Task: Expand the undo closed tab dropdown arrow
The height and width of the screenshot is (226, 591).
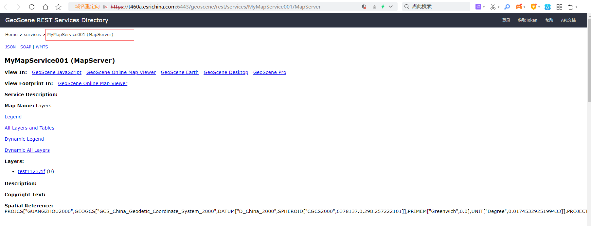Action: click(x=576, y=7)
